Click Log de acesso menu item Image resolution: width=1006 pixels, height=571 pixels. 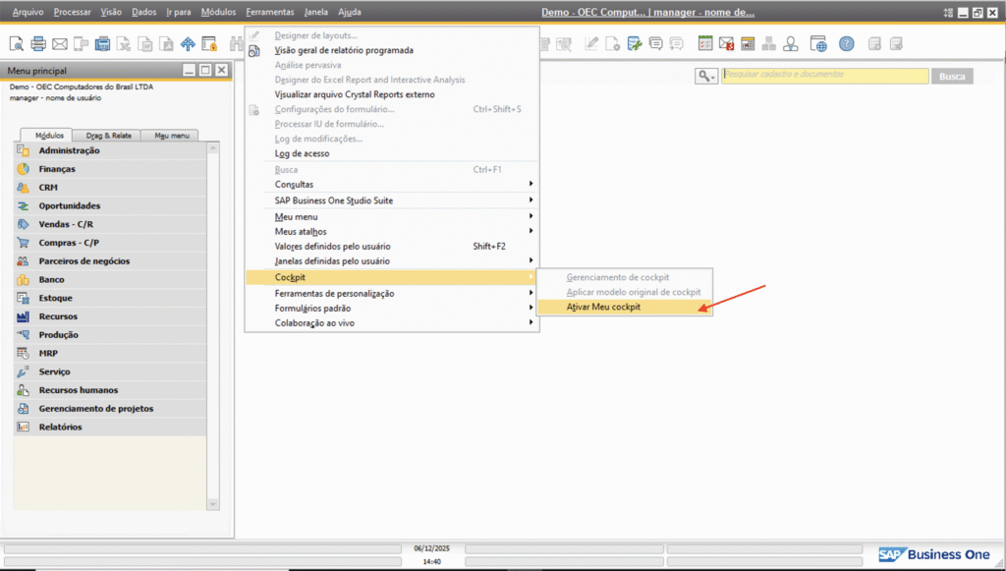[x=302, y=154]
